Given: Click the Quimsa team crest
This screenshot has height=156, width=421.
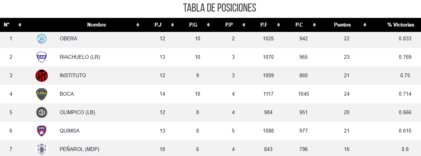Looking at the screenshot, I should 41,131.
